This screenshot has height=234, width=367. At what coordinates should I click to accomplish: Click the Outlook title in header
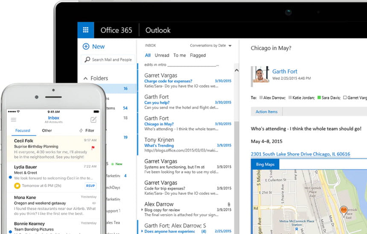[158, 30]
